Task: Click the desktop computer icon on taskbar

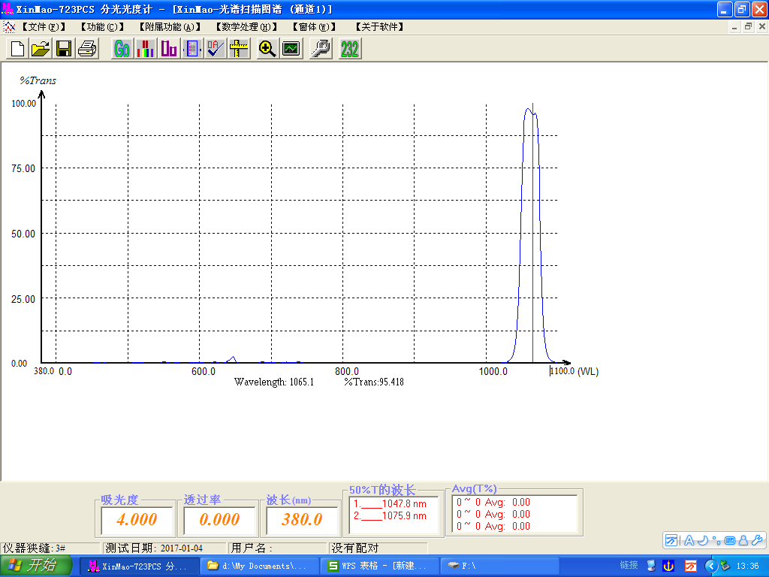Action: [651, 566]
